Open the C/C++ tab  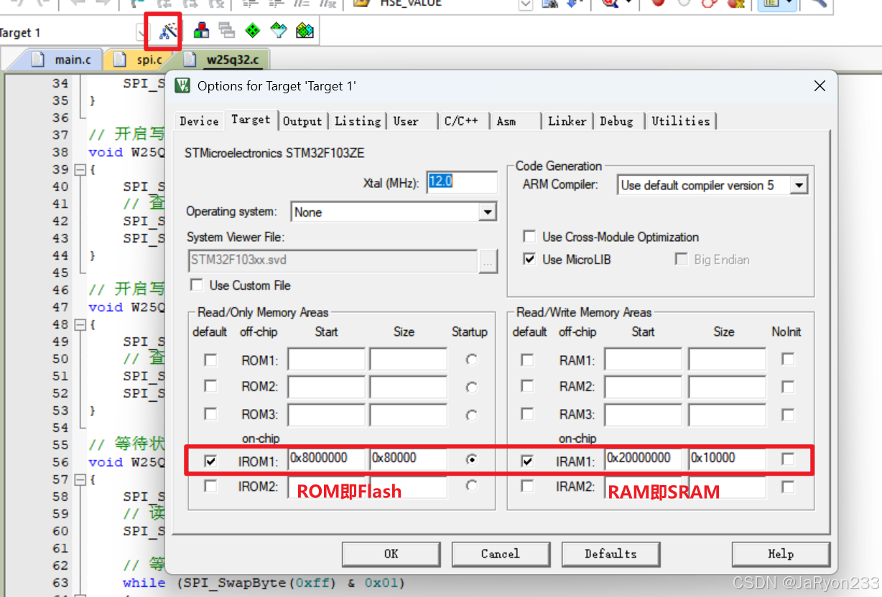tap(461, 121)
